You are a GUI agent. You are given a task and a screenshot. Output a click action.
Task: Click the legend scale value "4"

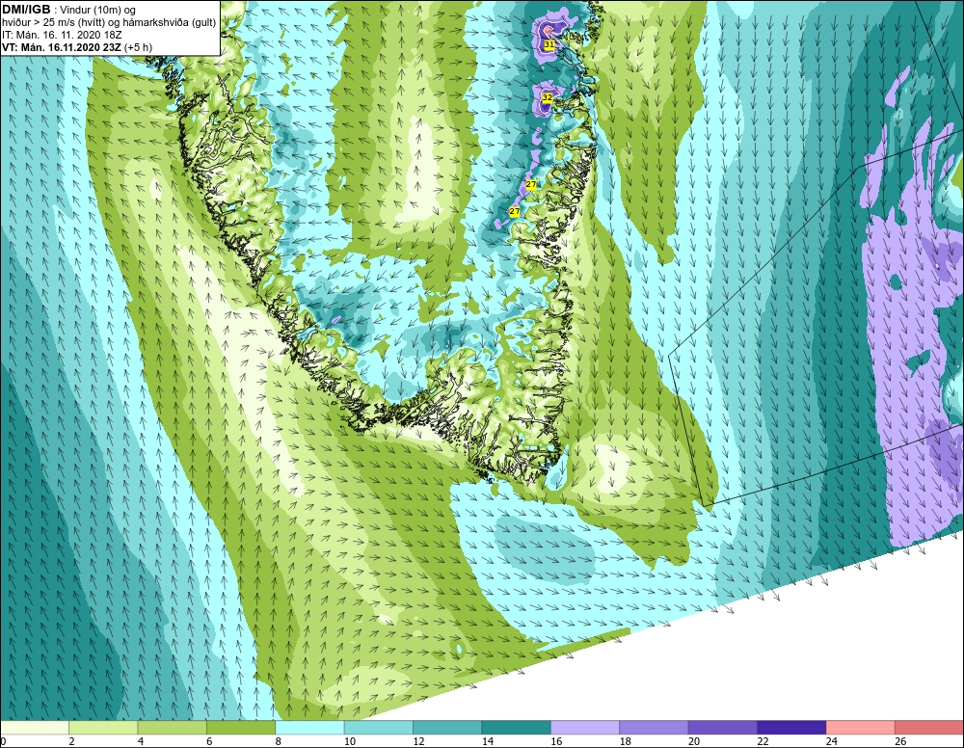coord(141,741)
